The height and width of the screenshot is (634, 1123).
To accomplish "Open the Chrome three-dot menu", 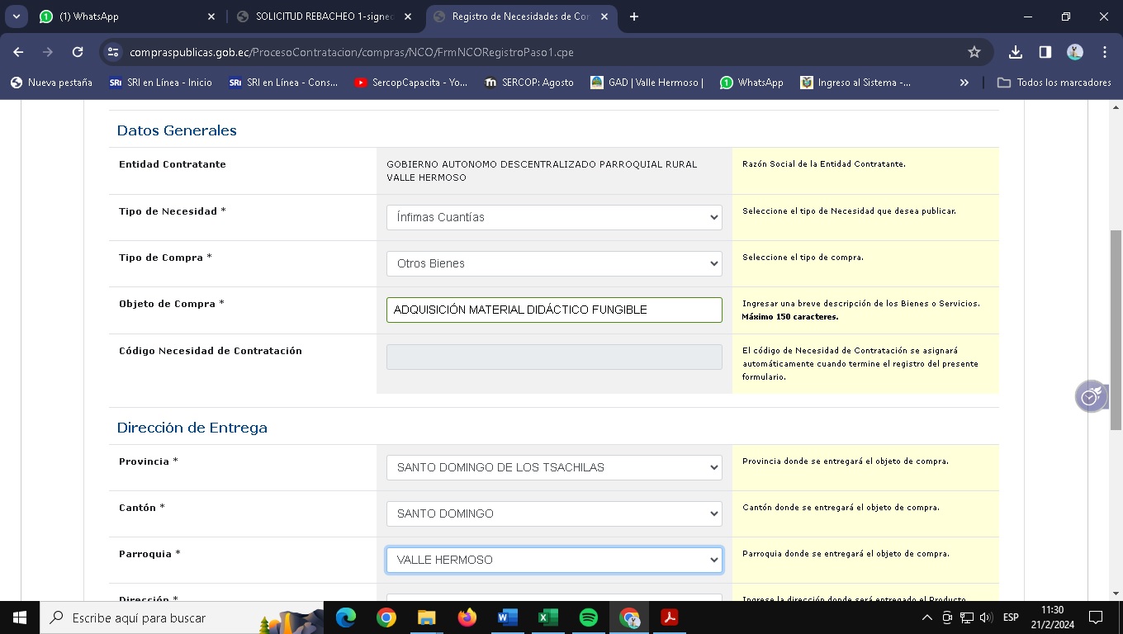I will [1105, 52].
